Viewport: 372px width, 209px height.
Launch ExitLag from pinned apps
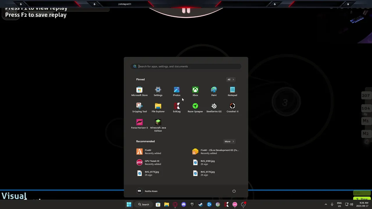point(177,108)
